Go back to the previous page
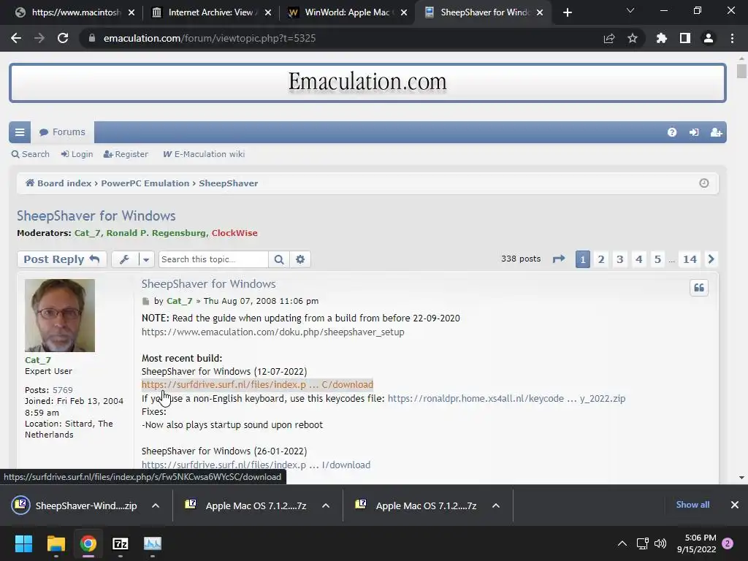Image resolution: width=748 pixels, height=561 pixels. 16,38
